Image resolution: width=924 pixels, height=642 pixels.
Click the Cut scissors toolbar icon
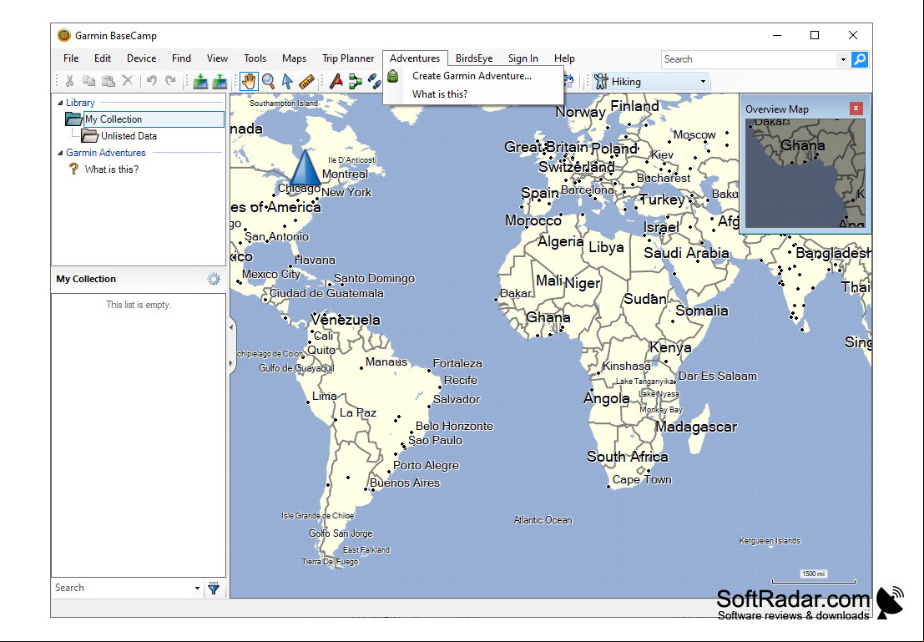(69, 81)
